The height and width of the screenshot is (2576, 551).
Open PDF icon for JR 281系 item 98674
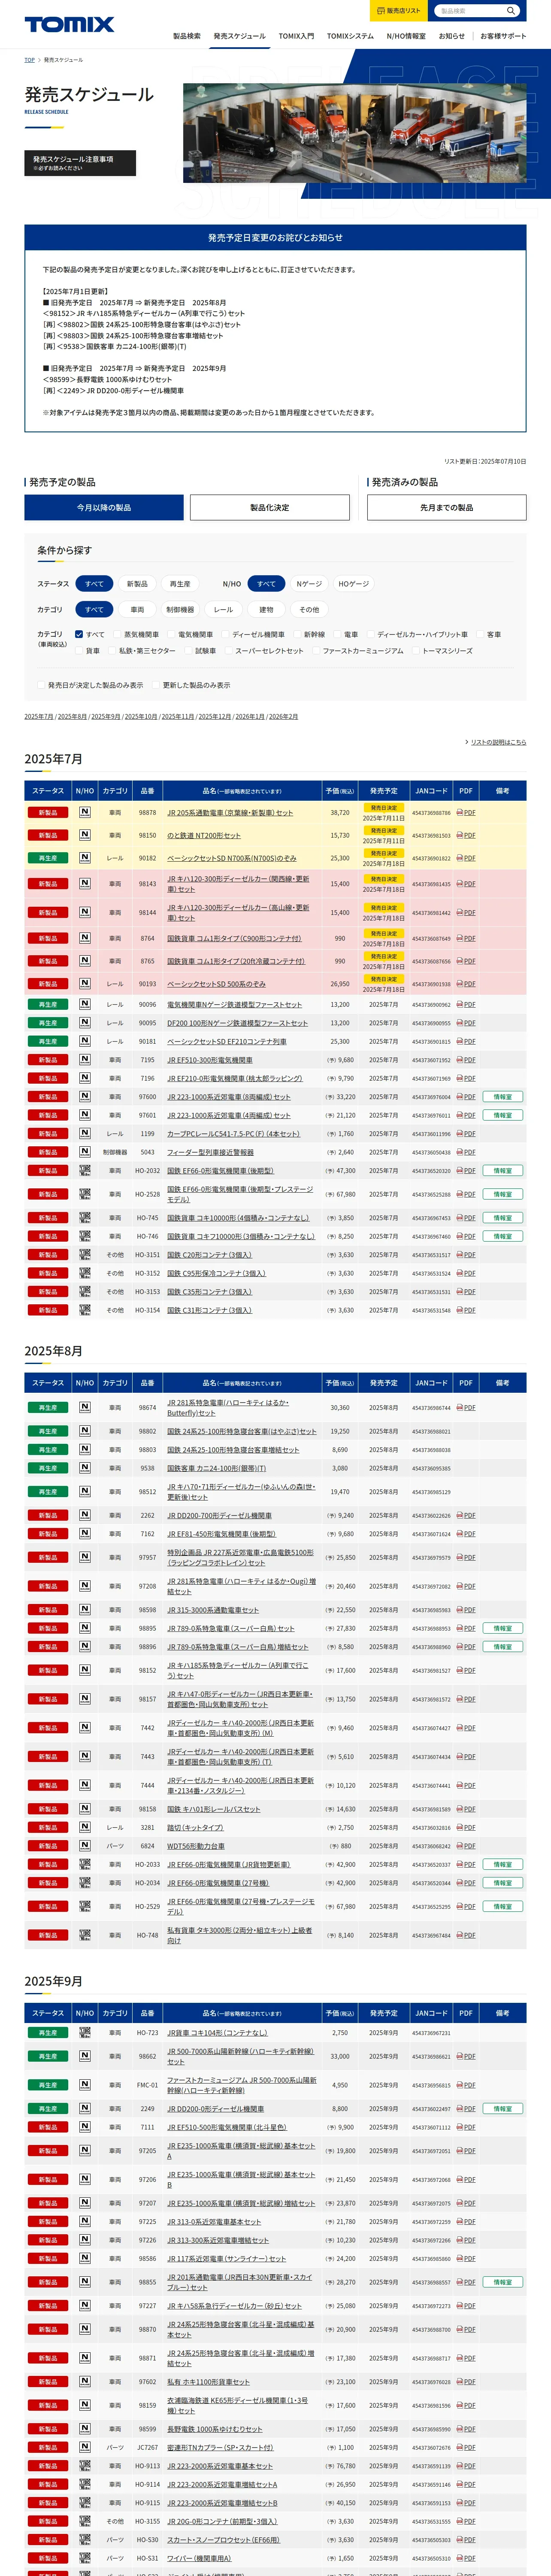point(466,1408)
